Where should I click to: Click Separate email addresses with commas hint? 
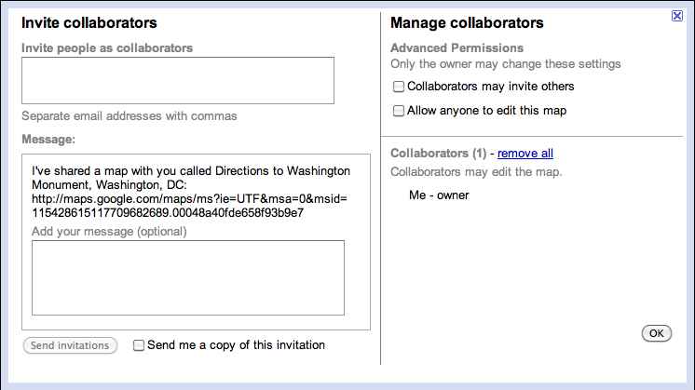pyautogui.click(x=129, y=116)
